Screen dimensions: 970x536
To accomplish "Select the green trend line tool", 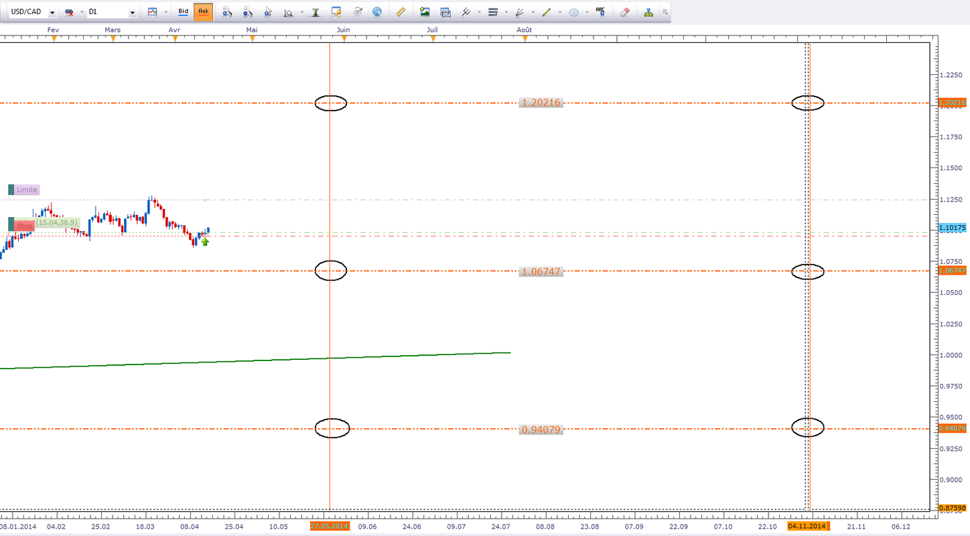I will (x=547, y=12).
